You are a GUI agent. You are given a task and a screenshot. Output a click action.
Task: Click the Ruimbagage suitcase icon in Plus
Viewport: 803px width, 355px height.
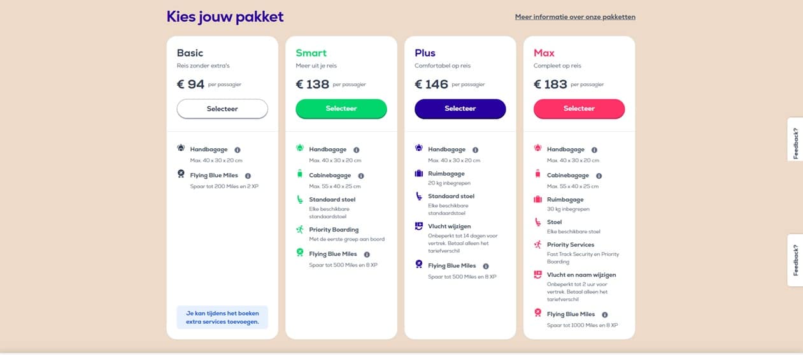(x=419, y=174)
